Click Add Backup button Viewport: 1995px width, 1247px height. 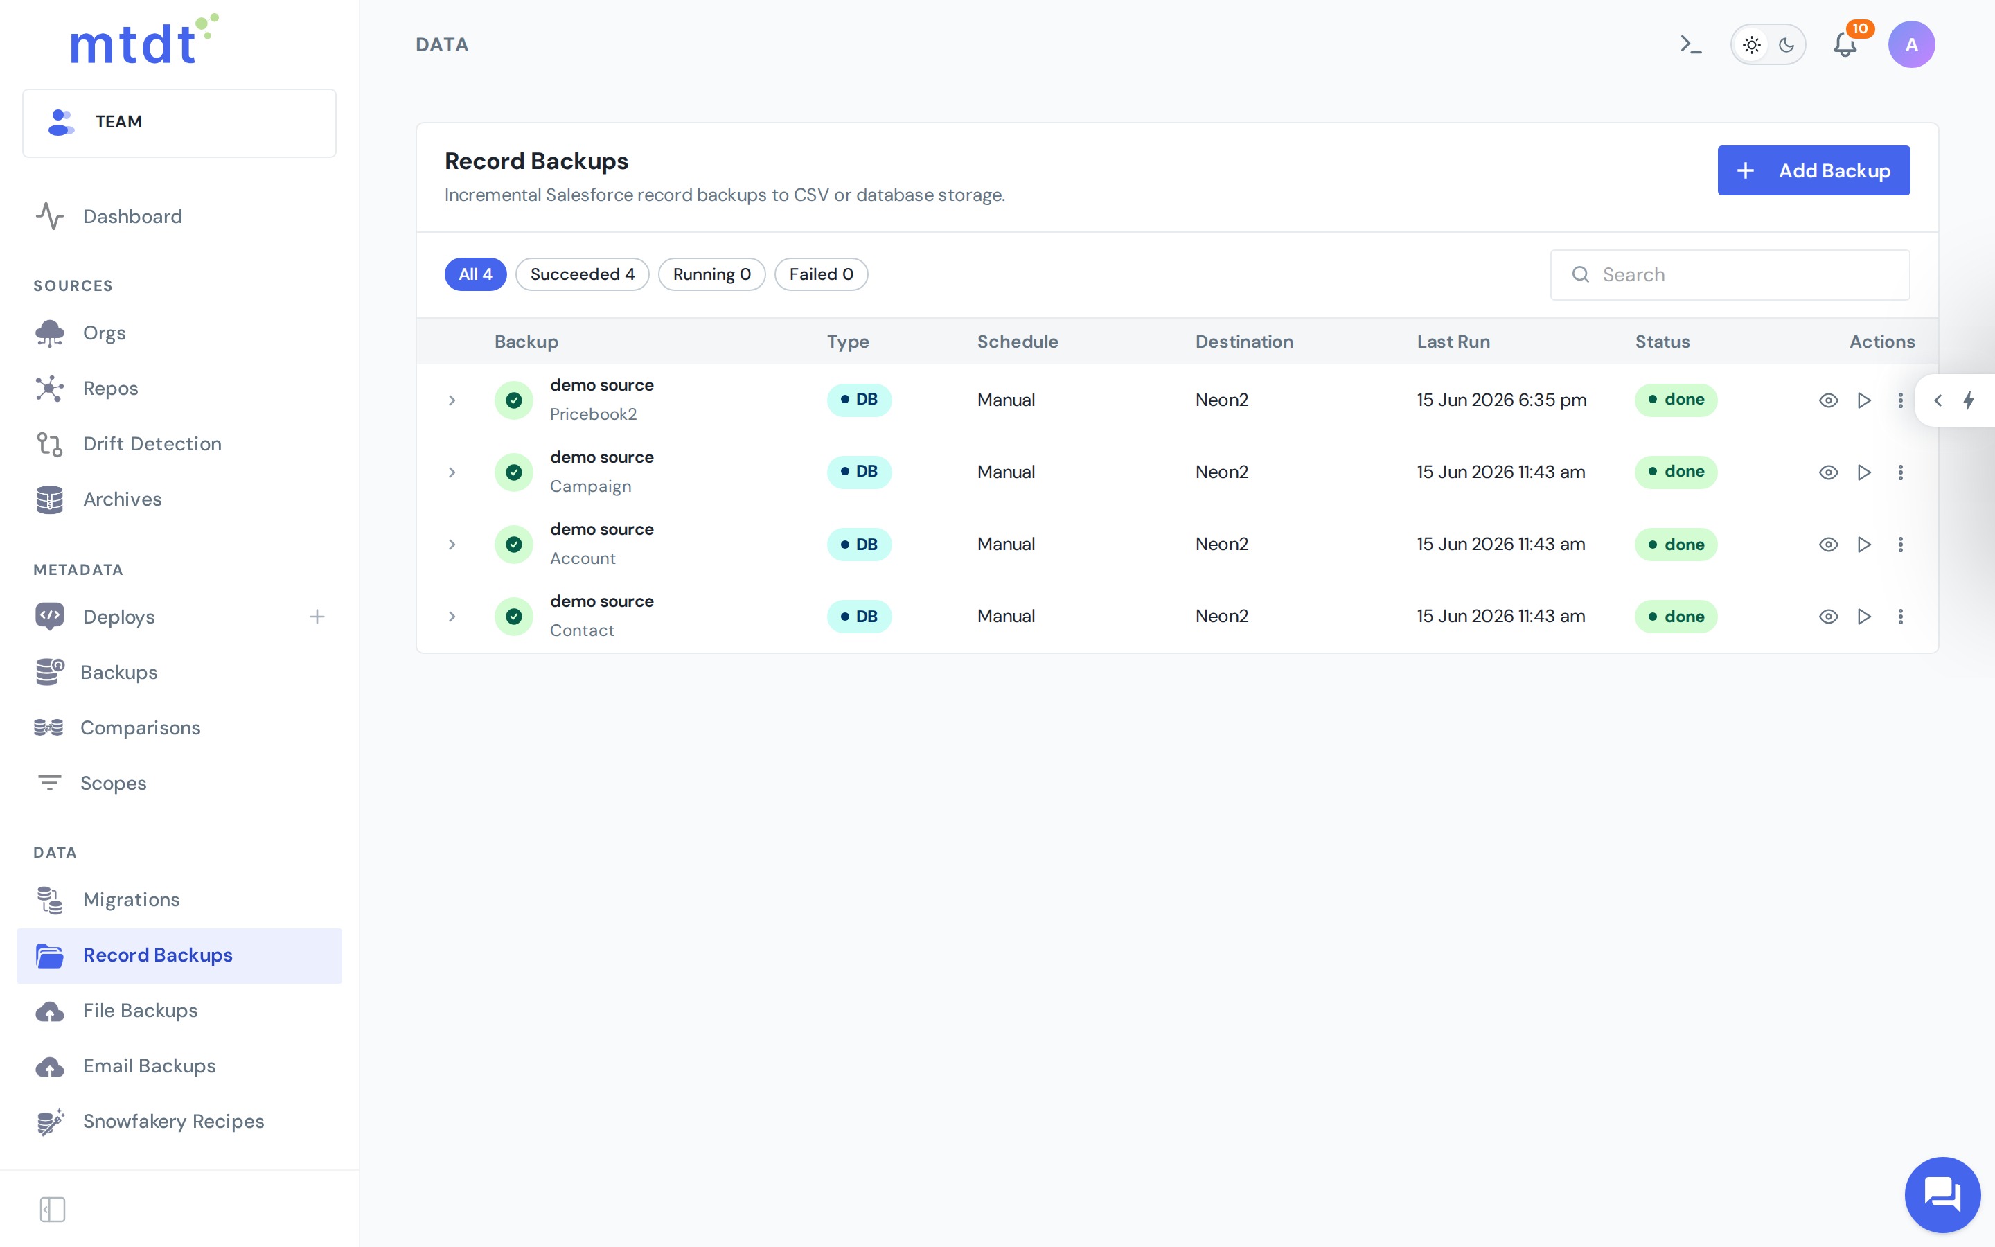click(x=1813, y=170)
